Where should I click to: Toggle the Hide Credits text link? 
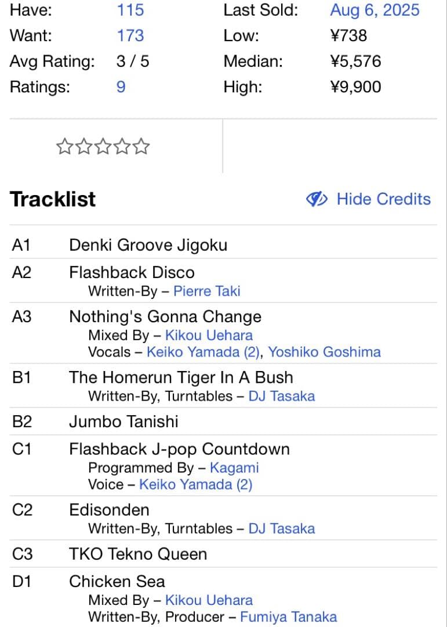(x=383, y=199)
